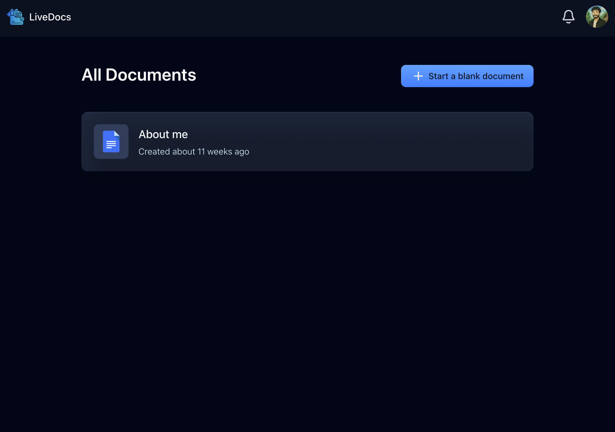The image size is (615, 432).
Task: Click the LiveDocs brand name text
Action: coord(50,17)
